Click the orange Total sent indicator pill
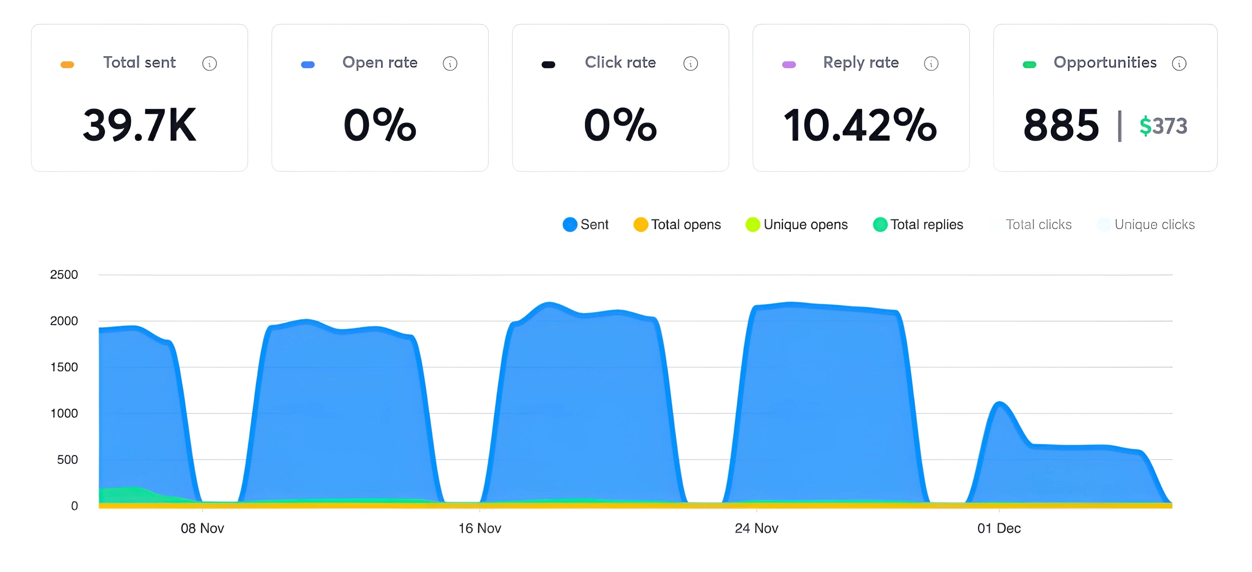This screenshot has height=572, width=1252. tap(67, 64)
